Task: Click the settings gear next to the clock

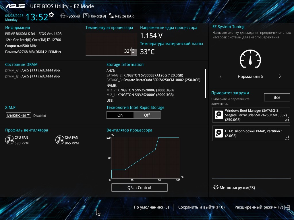Action: coord(51,15)
